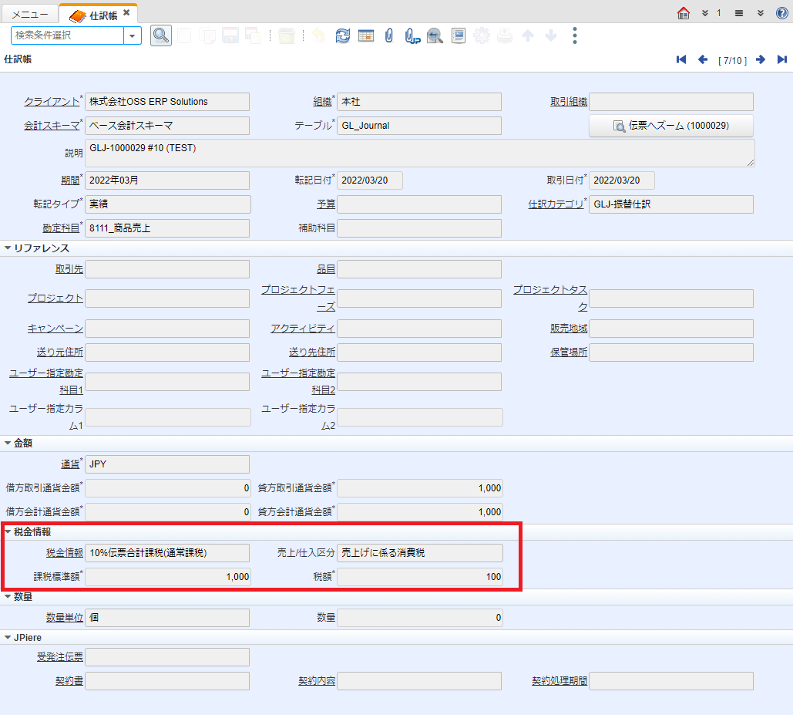Open the Report toolbar icon

(459, 35)
